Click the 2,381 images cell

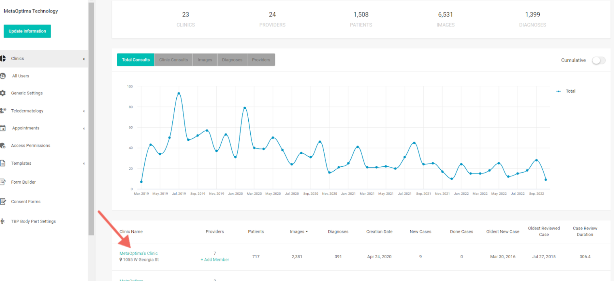tap(297, 257)
